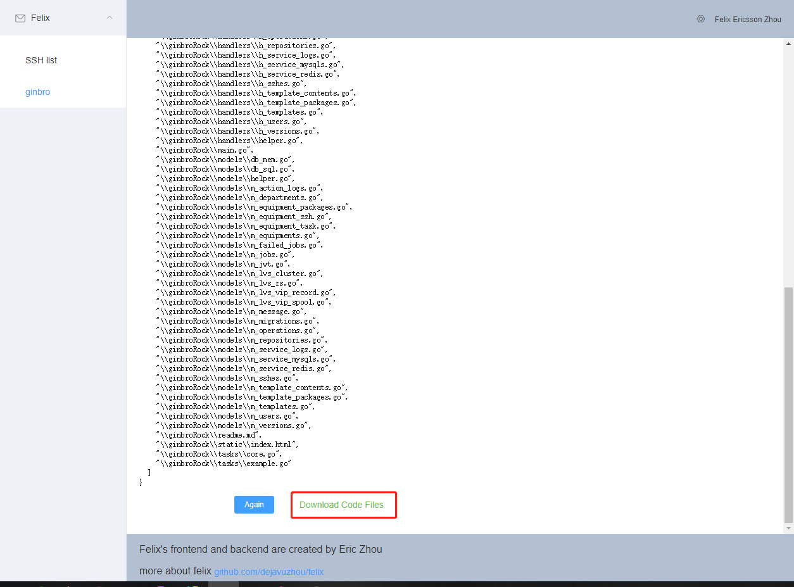The image size is (794, 587).
Task: Collapse the Felix submenu chevron
Action: click(110, 18)
